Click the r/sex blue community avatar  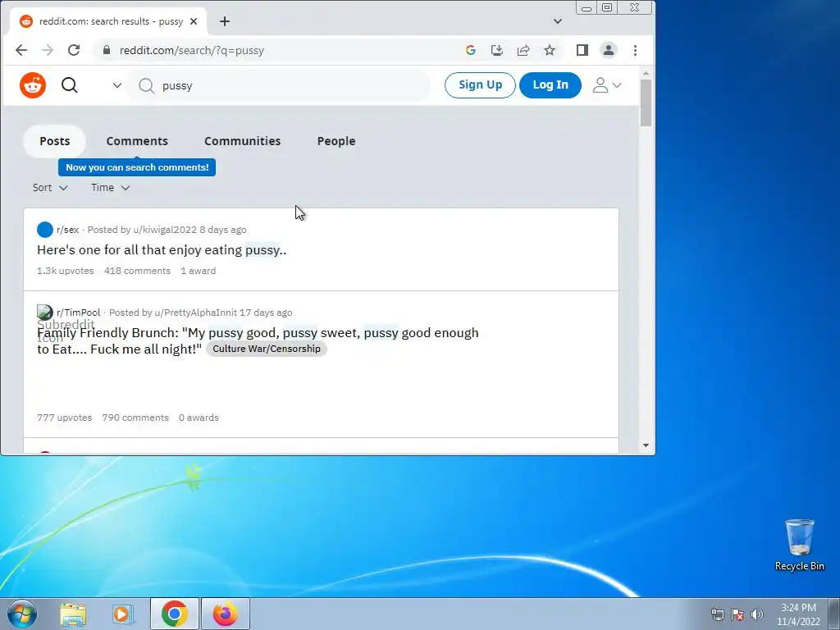[x=45, y=230]
